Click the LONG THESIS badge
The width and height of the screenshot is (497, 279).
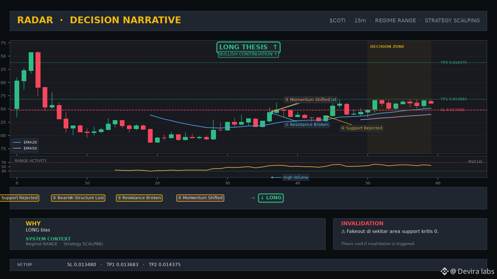(248, 47)
